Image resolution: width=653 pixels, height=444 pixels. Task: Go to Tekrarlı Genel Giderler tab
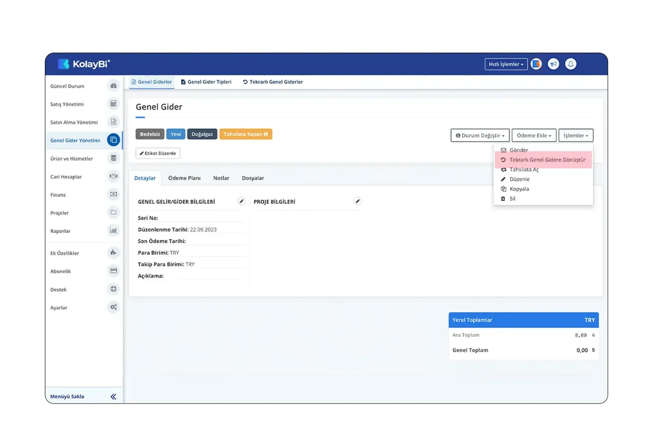(x=273, y=82)
